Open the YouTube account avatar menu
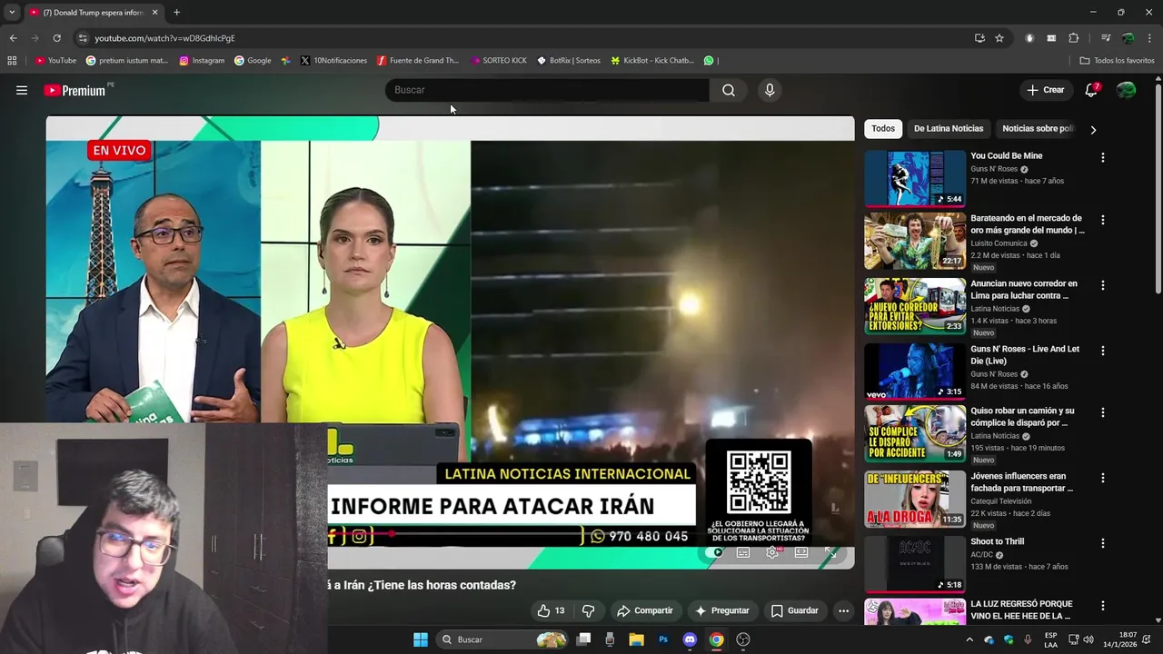The image size is (1163, 654). click(x=1126, y=90)
